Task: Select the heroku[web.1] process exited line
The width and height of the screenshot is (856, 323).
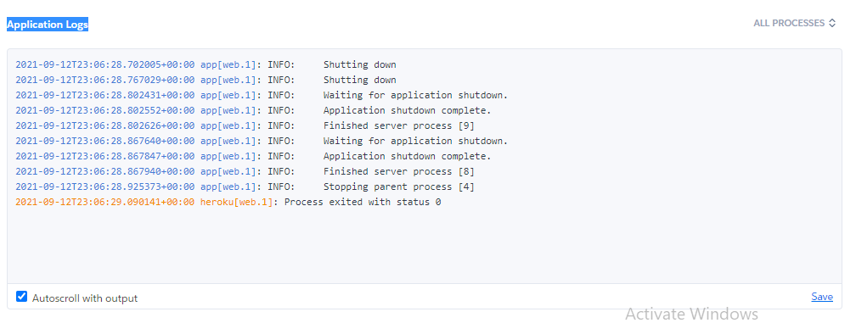Action: point(228,202)
